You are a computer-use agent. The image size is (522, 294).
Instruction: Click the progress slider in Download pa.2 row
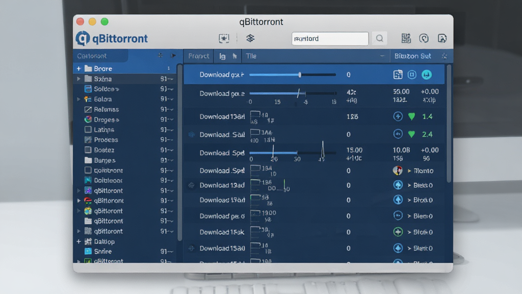point(293,93)
